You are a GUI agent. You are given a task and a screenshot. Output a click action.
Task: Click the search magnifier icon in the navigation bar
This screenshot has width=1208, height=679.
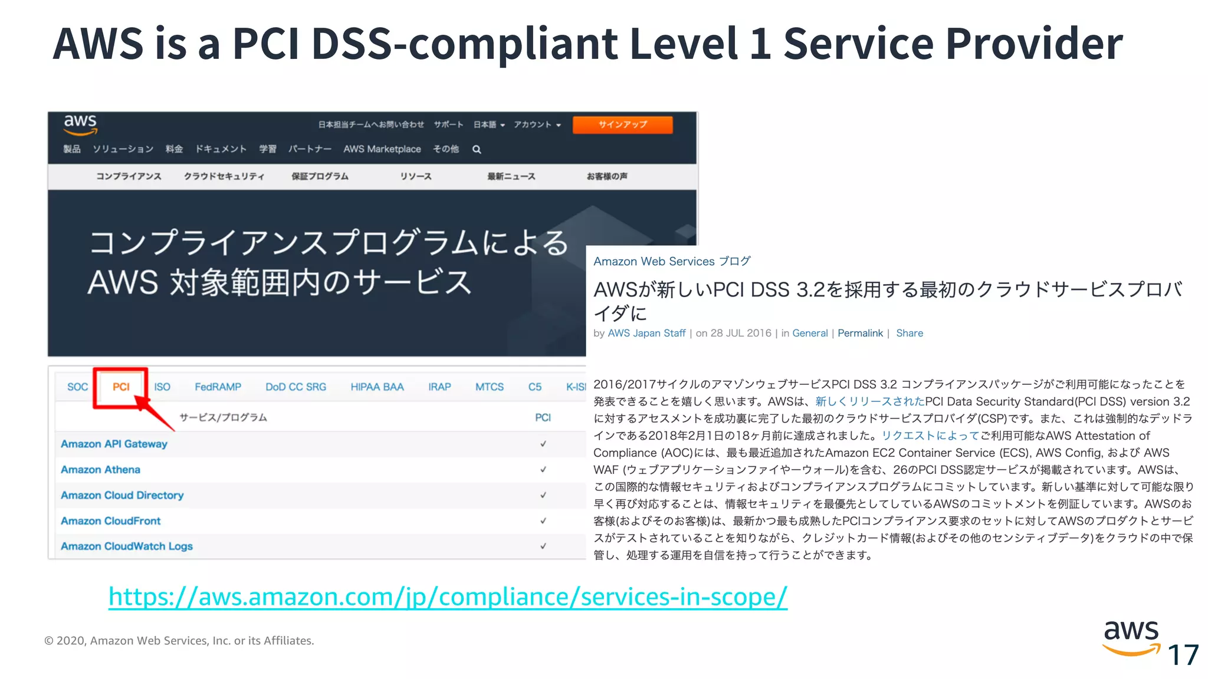[x=477, y=150]
